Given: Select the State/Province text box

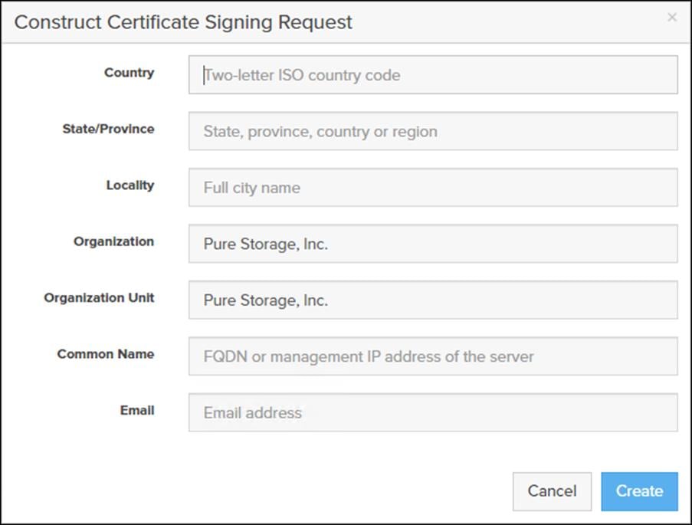Looking at the screenshot, I should pyautogui.click(x=433, y=131).
